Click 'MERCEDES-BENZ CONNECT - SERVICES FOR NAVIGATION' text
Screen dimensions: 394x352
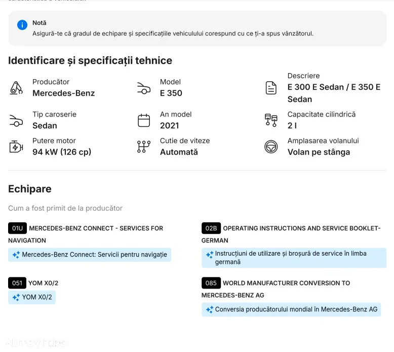[86, 234]
